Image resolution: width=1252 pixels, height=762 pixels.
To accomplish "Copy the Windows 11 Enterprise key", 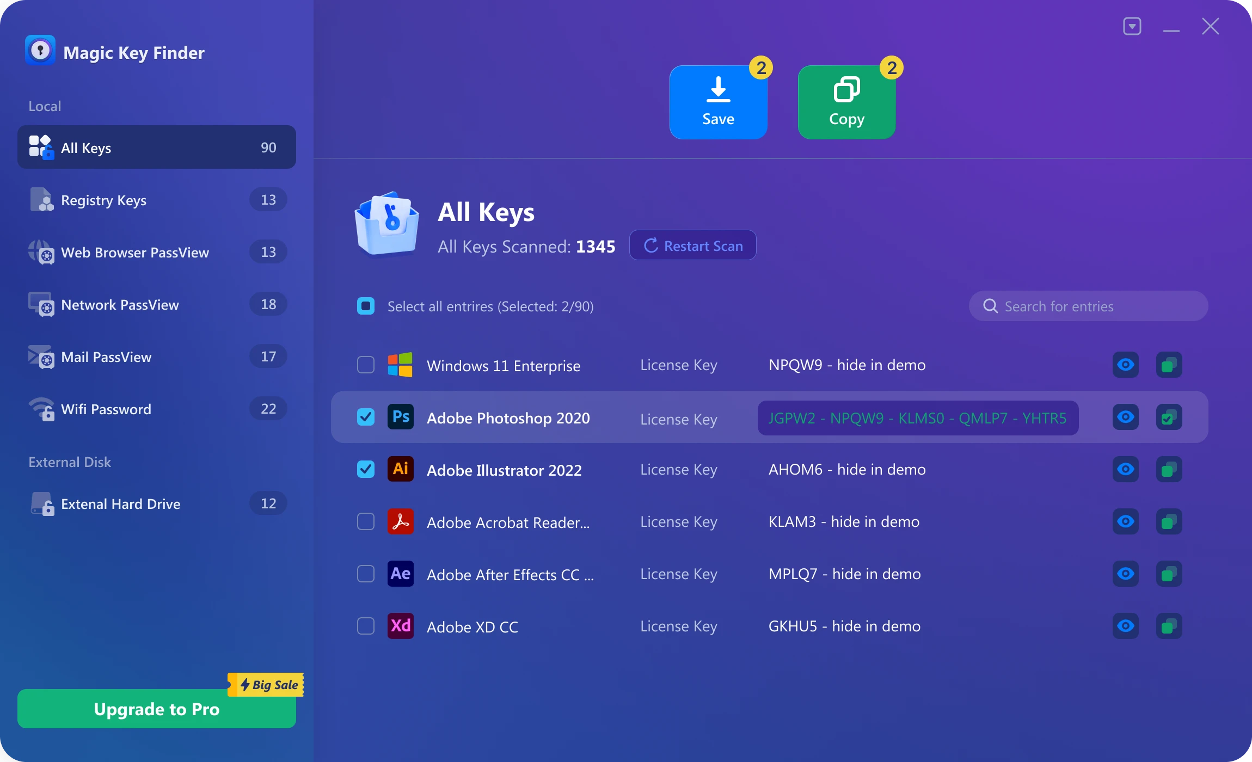I will click(x=1169, y=365).
